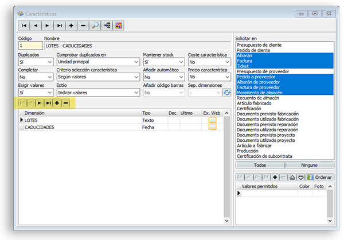Expand the Estilo combo box
Image resolution: width=344 pixels, height=240 pixels.
tap(135, 92)
